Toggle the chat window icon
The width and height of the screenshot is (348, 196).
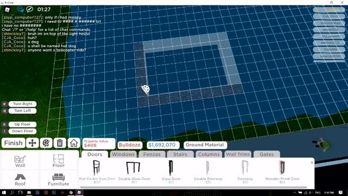[x=21, y=9]
